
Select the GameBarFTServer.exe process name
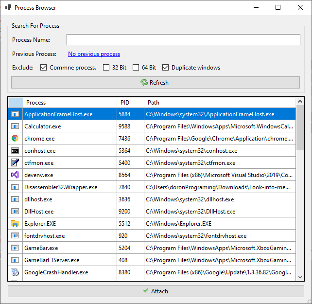click(52, 260)
